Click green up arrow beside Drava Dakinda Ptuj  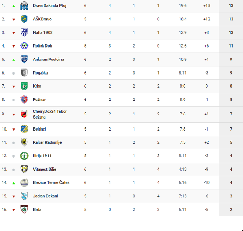[x=14, y=6]
